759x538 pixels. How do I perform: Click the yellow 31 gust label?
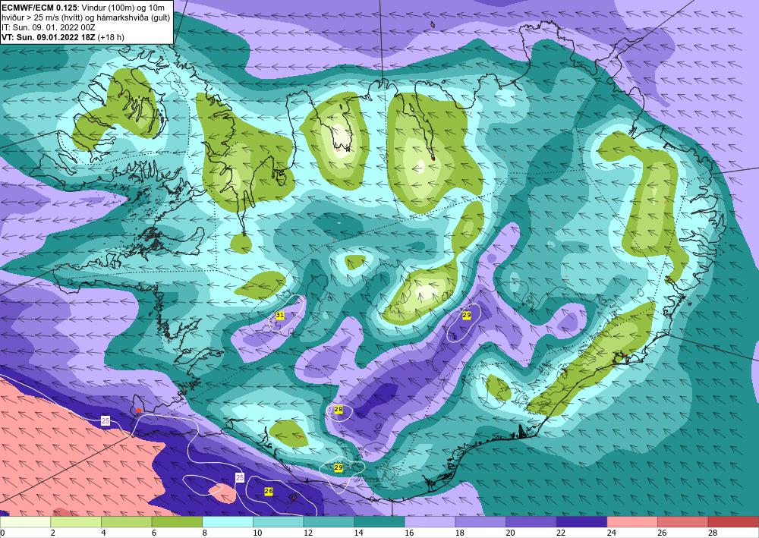(x=280, y=316)
